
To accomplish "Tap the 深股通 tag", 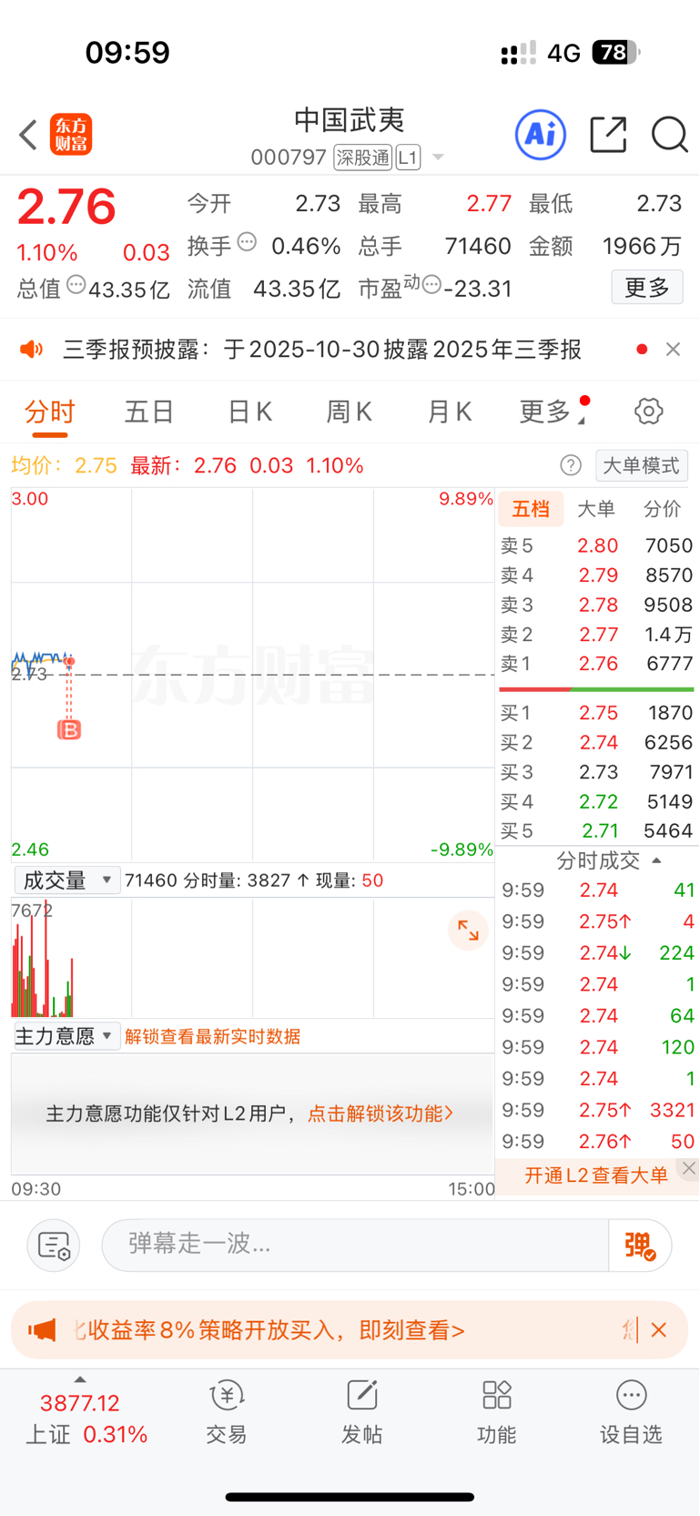I will click(x=362, y=158).
